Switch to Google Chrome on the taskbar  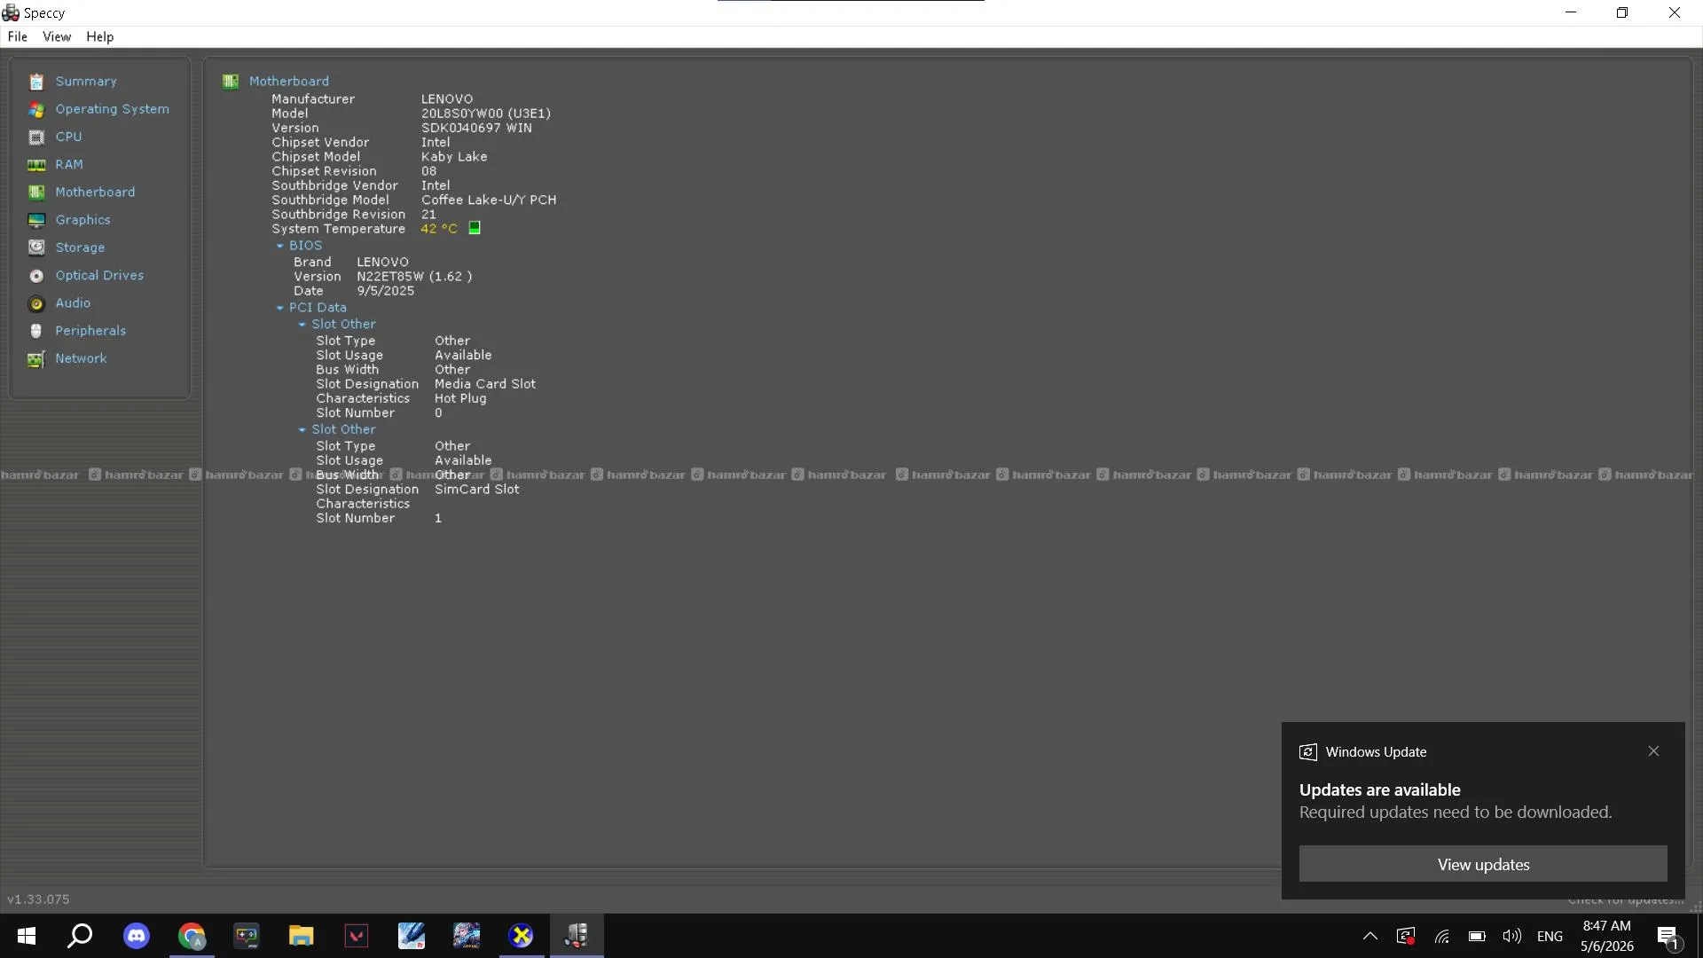click(192, 936)
